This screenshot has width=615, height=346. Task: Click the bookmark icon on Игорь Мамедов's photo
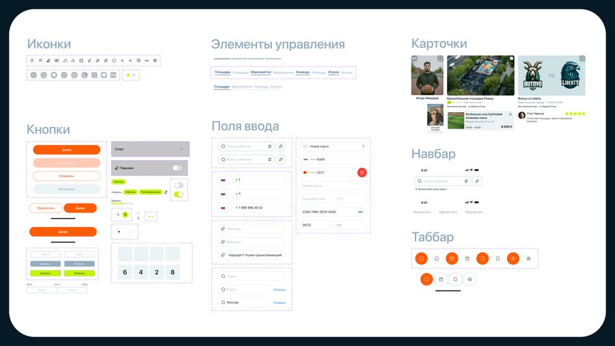pos(441,58)
